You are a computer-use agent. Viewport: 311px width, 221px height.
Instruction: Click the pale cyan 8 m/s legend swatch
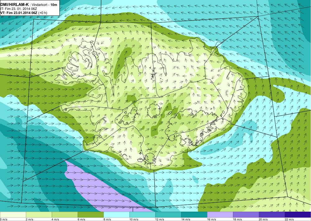pyautogui.click(x=117, y=215)
